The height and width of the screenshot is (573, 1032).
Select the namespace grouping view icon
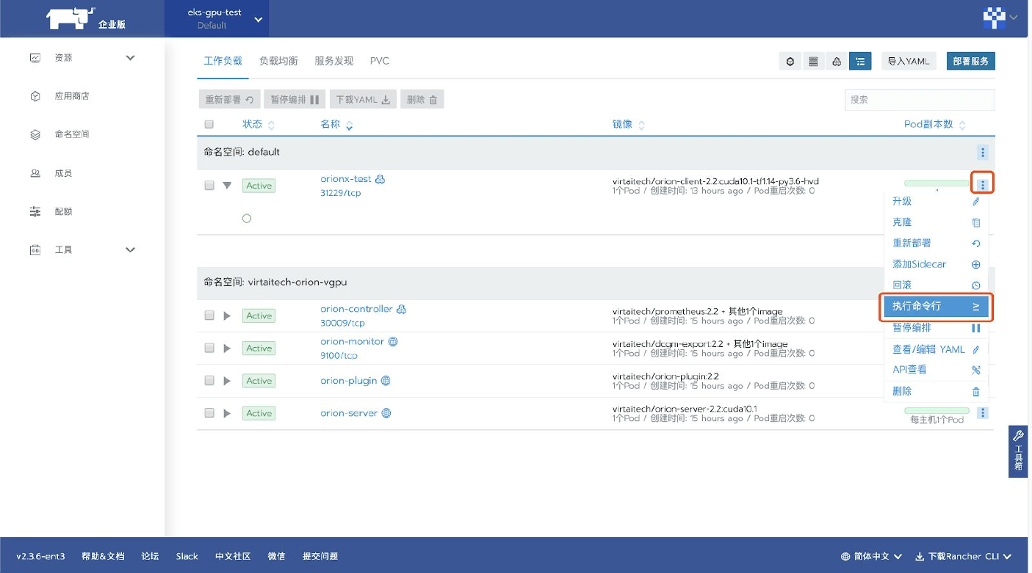[x=860, y=61]
